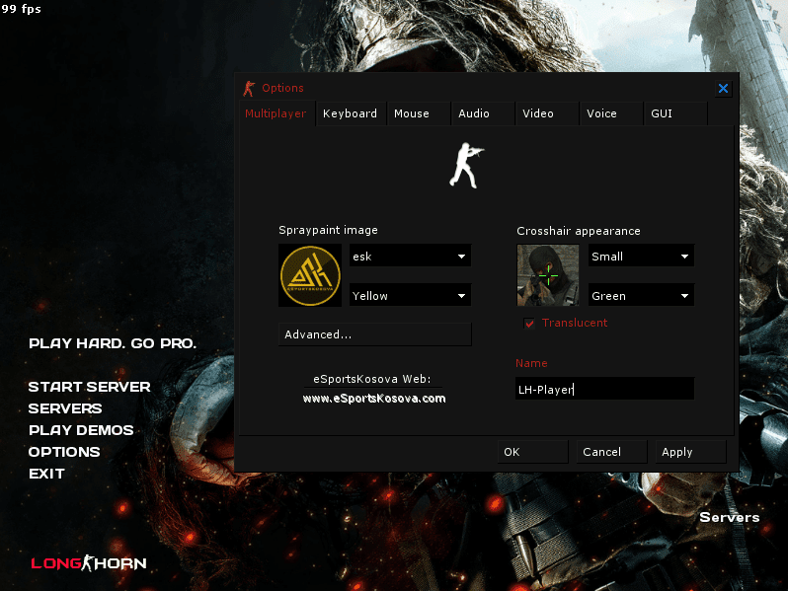Image resolution: width=788 pixels, height=591 pixels.
Task: Open the Green crosshair color dropdown
Action: coord(641,295)
